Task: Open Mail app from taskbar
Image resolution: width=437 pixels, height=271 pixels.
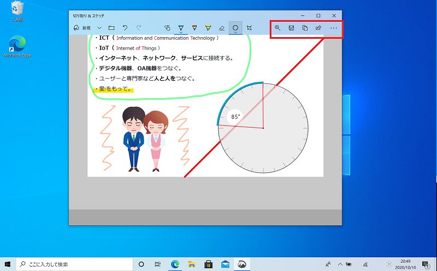Action: (x=225, y=264)
